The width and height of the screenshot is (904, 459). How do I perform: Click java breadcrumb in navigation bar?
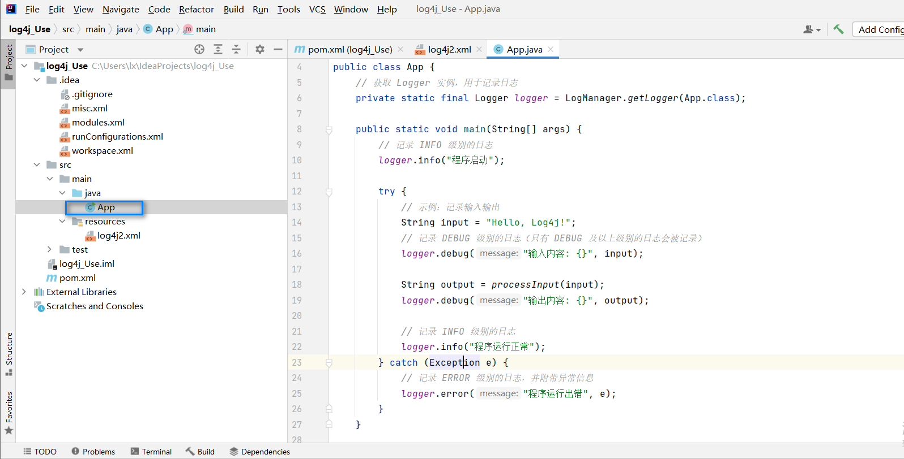[125, 29]
